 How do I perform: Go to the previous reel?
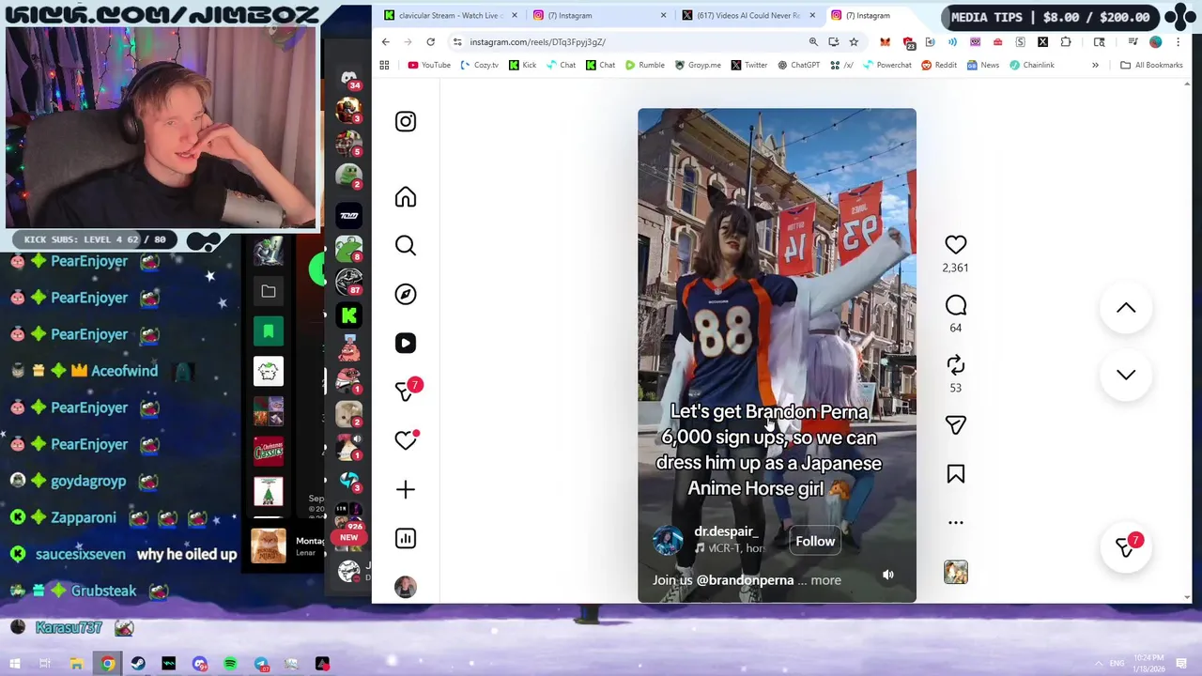[x=1126, y=308]
